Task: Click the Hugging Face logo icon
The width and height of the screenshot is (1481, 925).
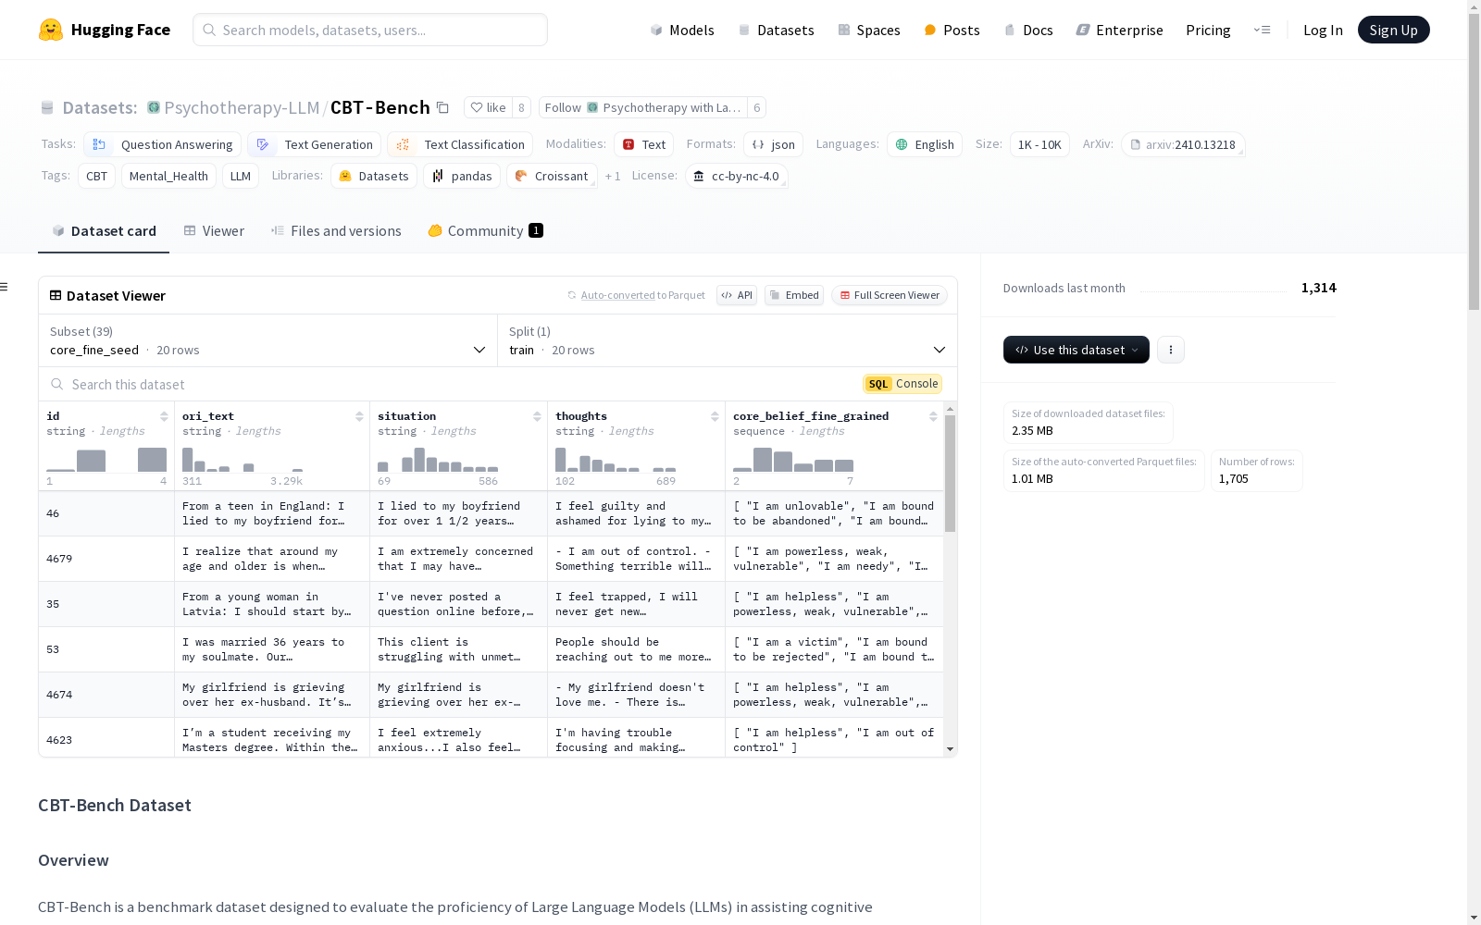Action: coord(51,30)
